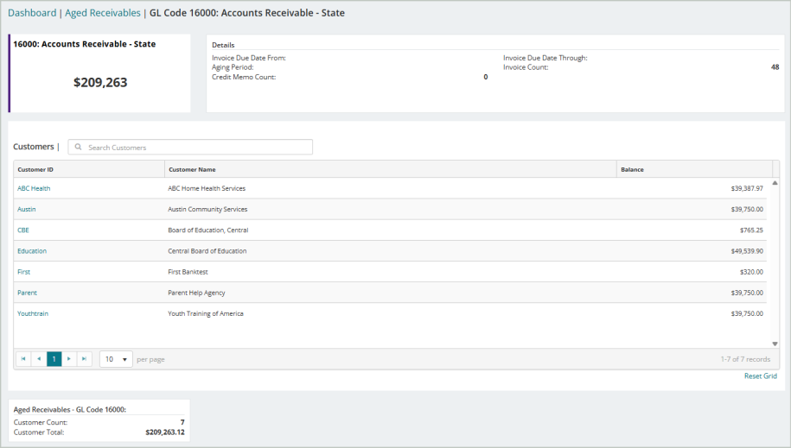The width and height of the screenshot is (791, 448).
Task: Click the search magnifier icon
Action: 78,147
